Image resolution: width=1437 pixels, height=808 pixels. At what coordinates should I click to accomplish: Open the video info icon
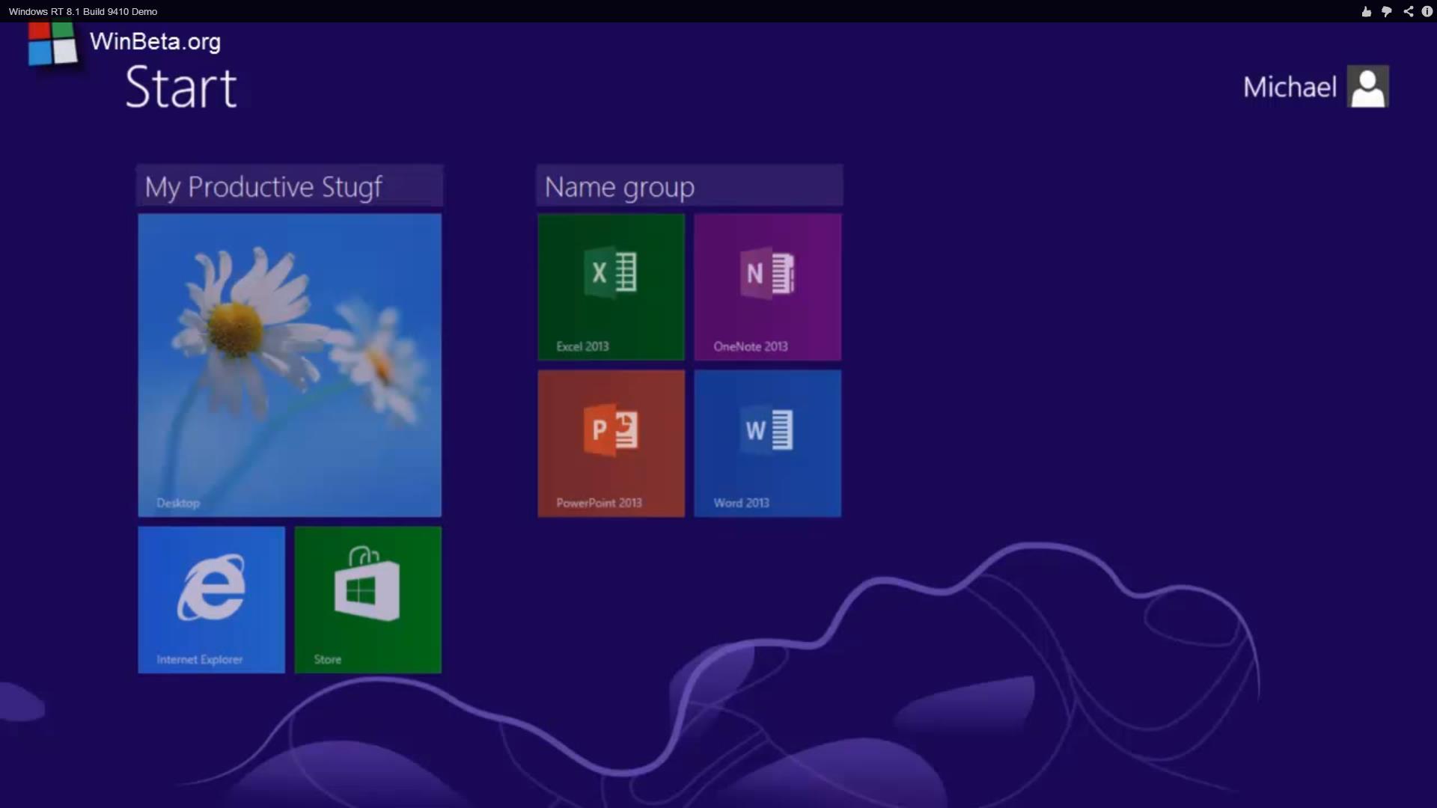pos(1427,11)
